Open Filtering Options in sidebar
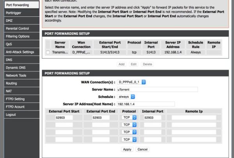 (21, 36)
